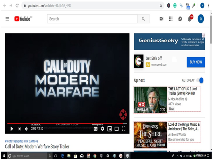Screen dimensions: 213x160
Task: Open The Shire Lord of the Rings thumbnail
Action: point(150,135)
